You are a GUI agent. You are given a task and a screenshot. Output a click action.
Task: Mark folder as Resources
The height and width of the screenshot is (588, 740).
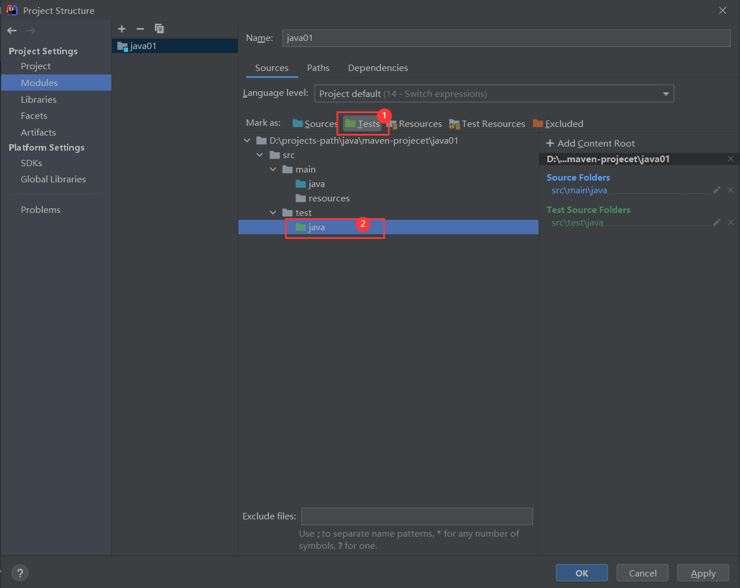pyautogui.click(x=414, y=123)
